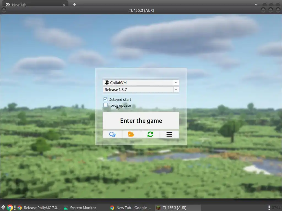The height and width of the screenshot is (211, 282).
Task: Switch to New Tab - Google taskbar entry
Action: (x=131, y=208)
